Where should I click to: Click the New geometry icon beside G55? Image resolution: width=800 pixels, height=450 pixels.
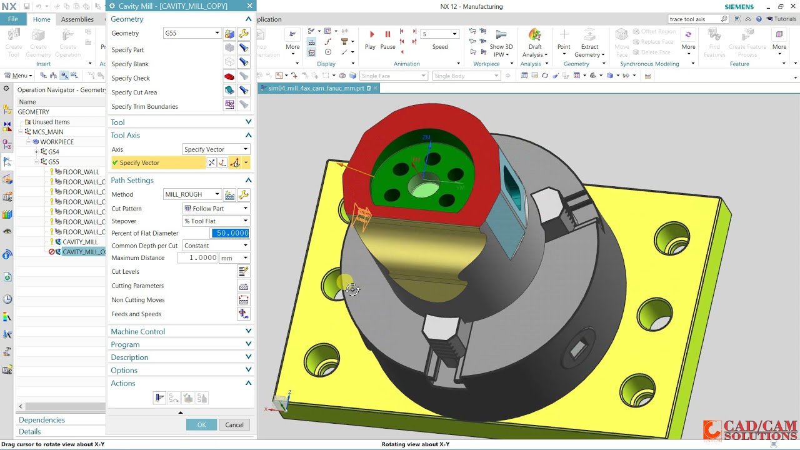[x=229, y=33]
